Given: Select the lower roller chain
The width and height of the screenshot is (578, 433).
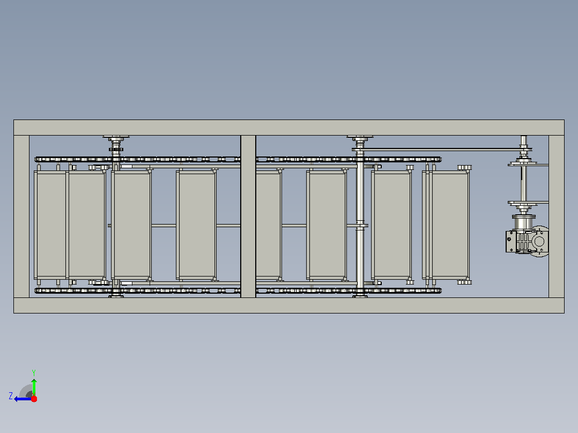Looking at the screenshot, I should [238, 291].
